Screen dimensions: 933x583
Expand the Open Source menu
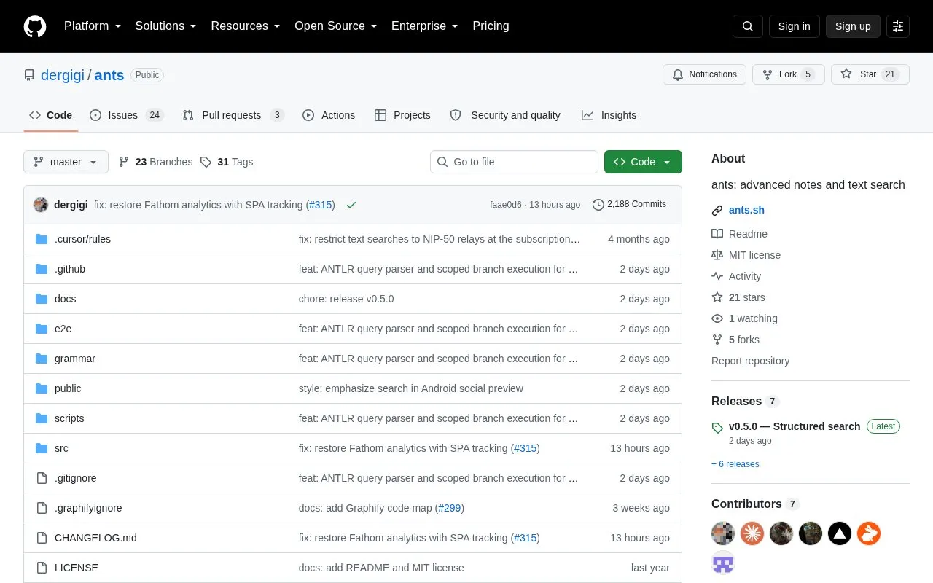pyautogui.click(x=336, y=26)
